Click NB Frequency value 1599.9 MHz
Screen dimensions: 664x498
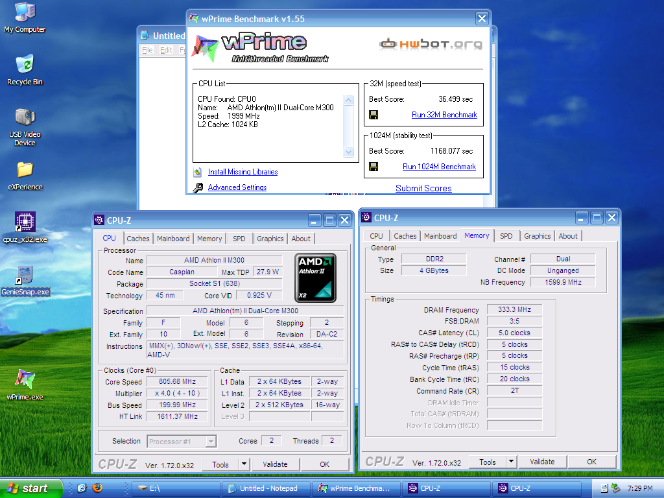[563, 282]
